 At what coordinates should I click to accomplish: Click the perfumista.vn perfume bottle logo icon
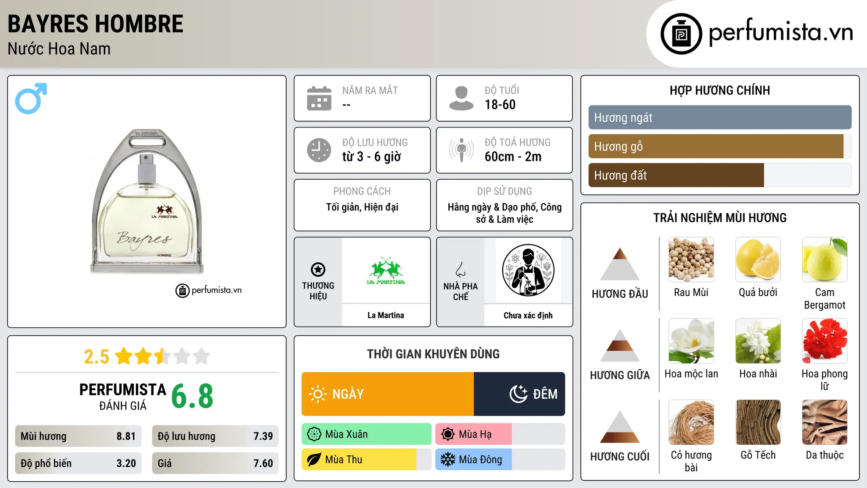tap(681, 34)
